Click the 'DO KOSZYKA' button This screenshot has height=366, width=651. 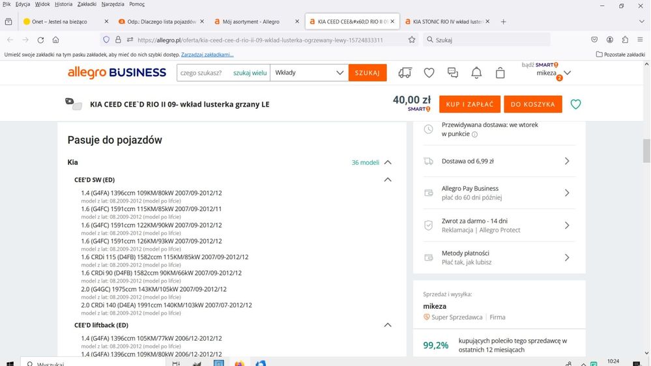(x=532, y=104)
